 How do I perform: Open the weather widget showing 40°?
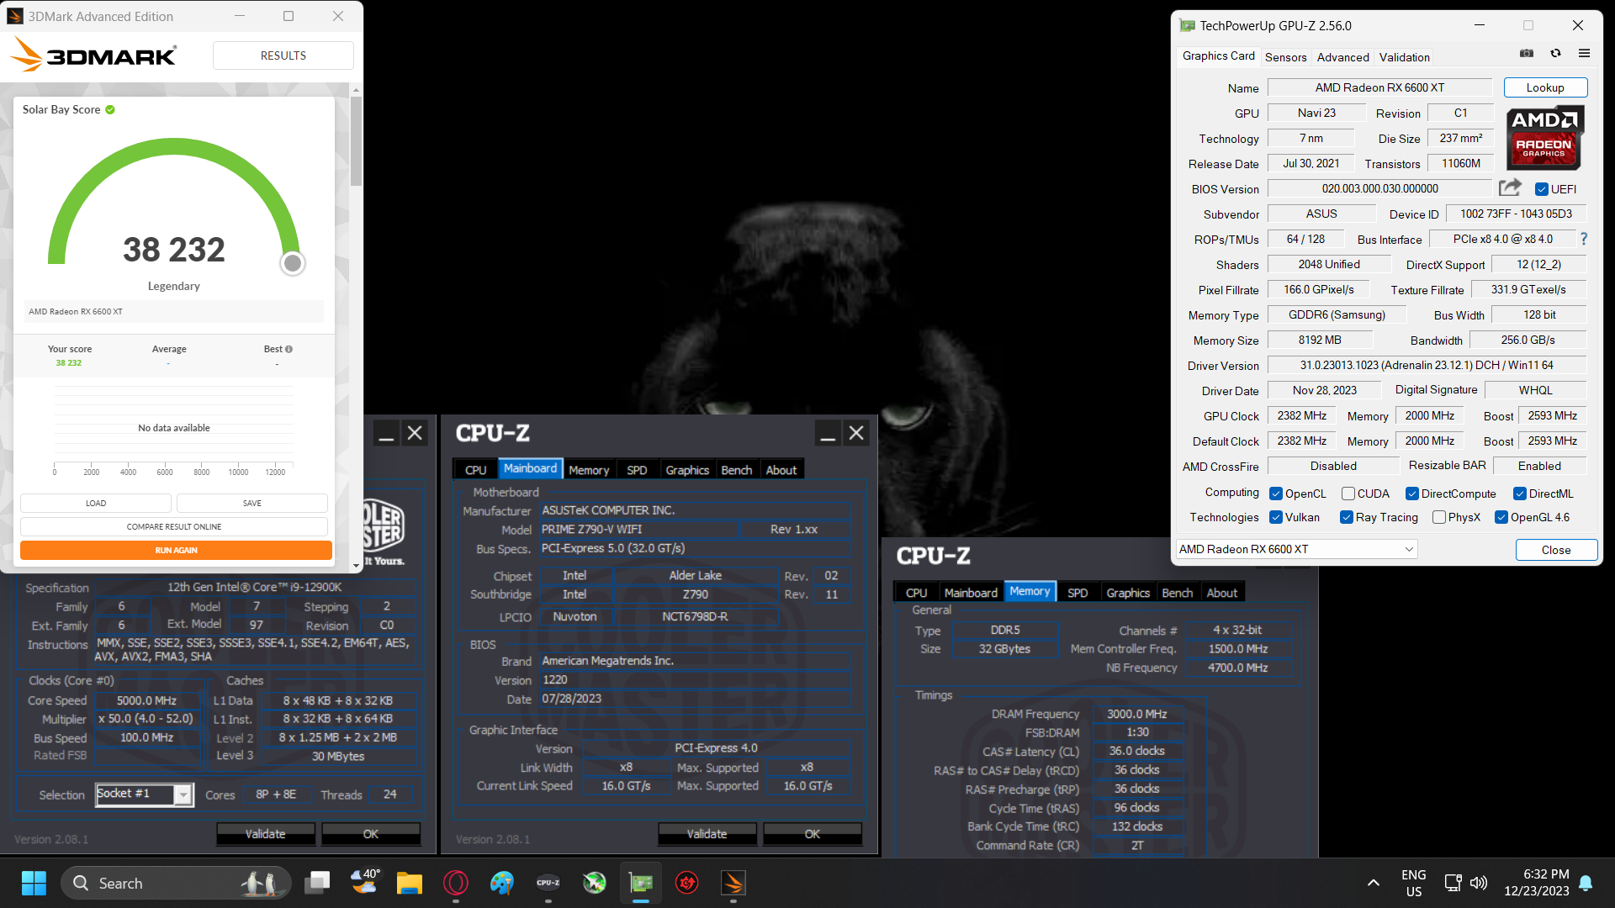click(x=364, y=883)
